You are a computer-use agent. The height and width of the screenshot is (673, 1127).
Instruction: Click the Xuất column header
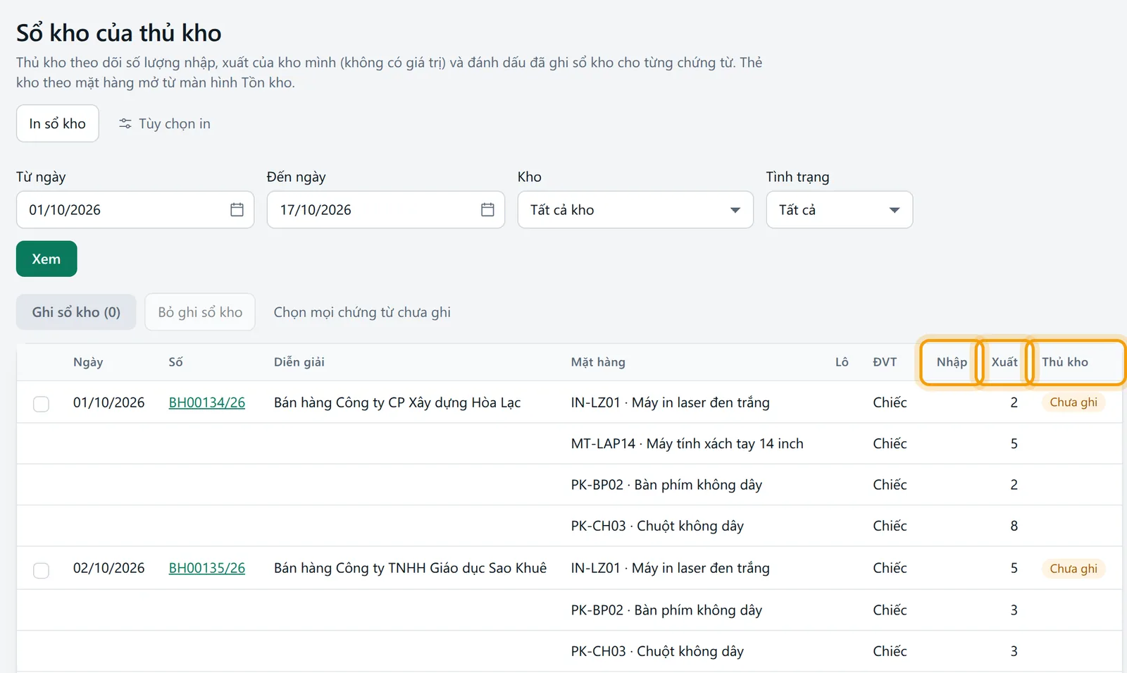pyautogui.click(x=1004, y=362)
